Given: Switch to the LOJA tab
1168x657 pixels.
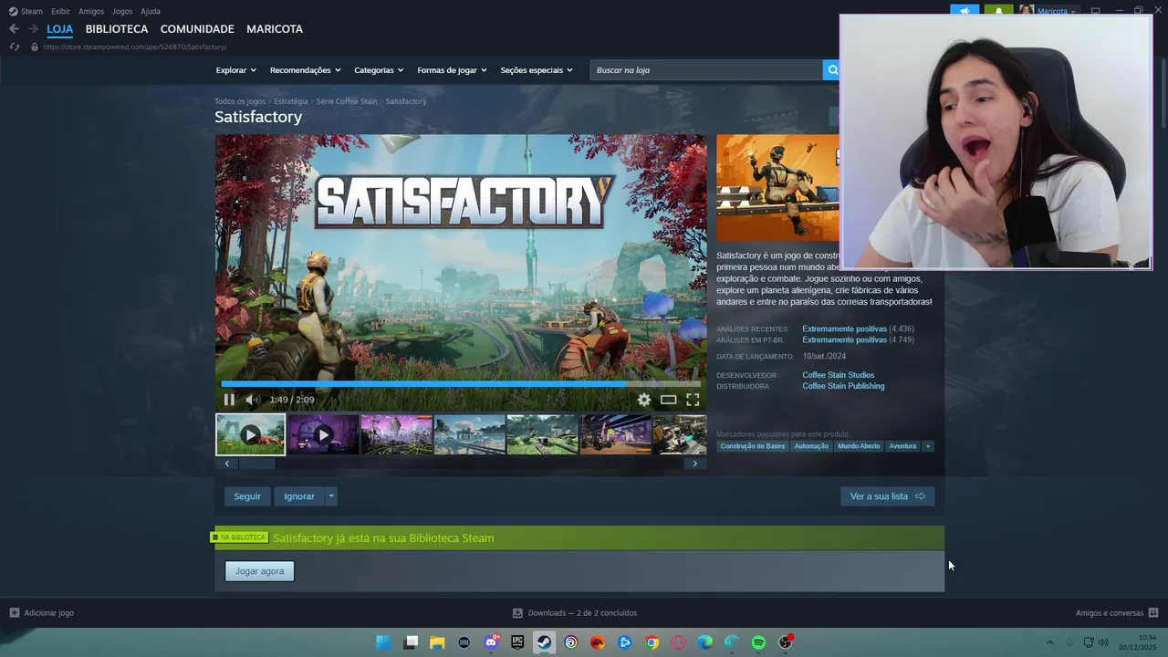Looking at the screenshot, I should click(x=59, y=29).
